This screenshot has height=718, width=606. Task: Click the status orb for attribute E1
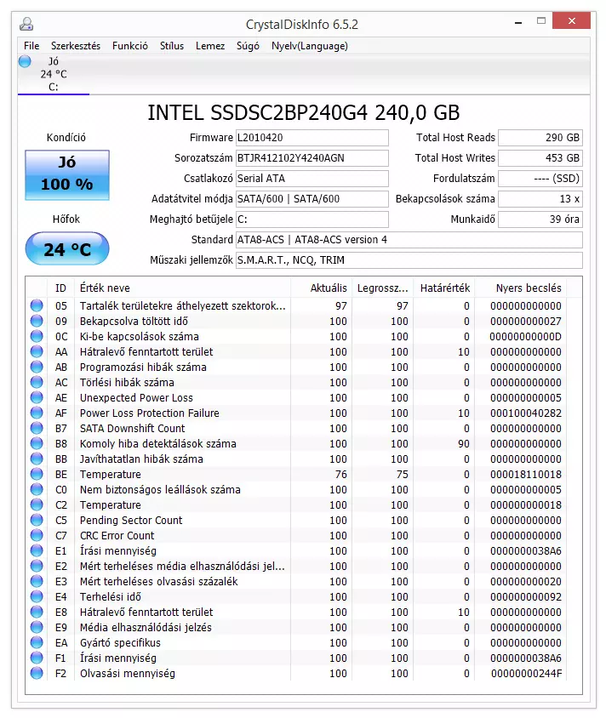37,550
